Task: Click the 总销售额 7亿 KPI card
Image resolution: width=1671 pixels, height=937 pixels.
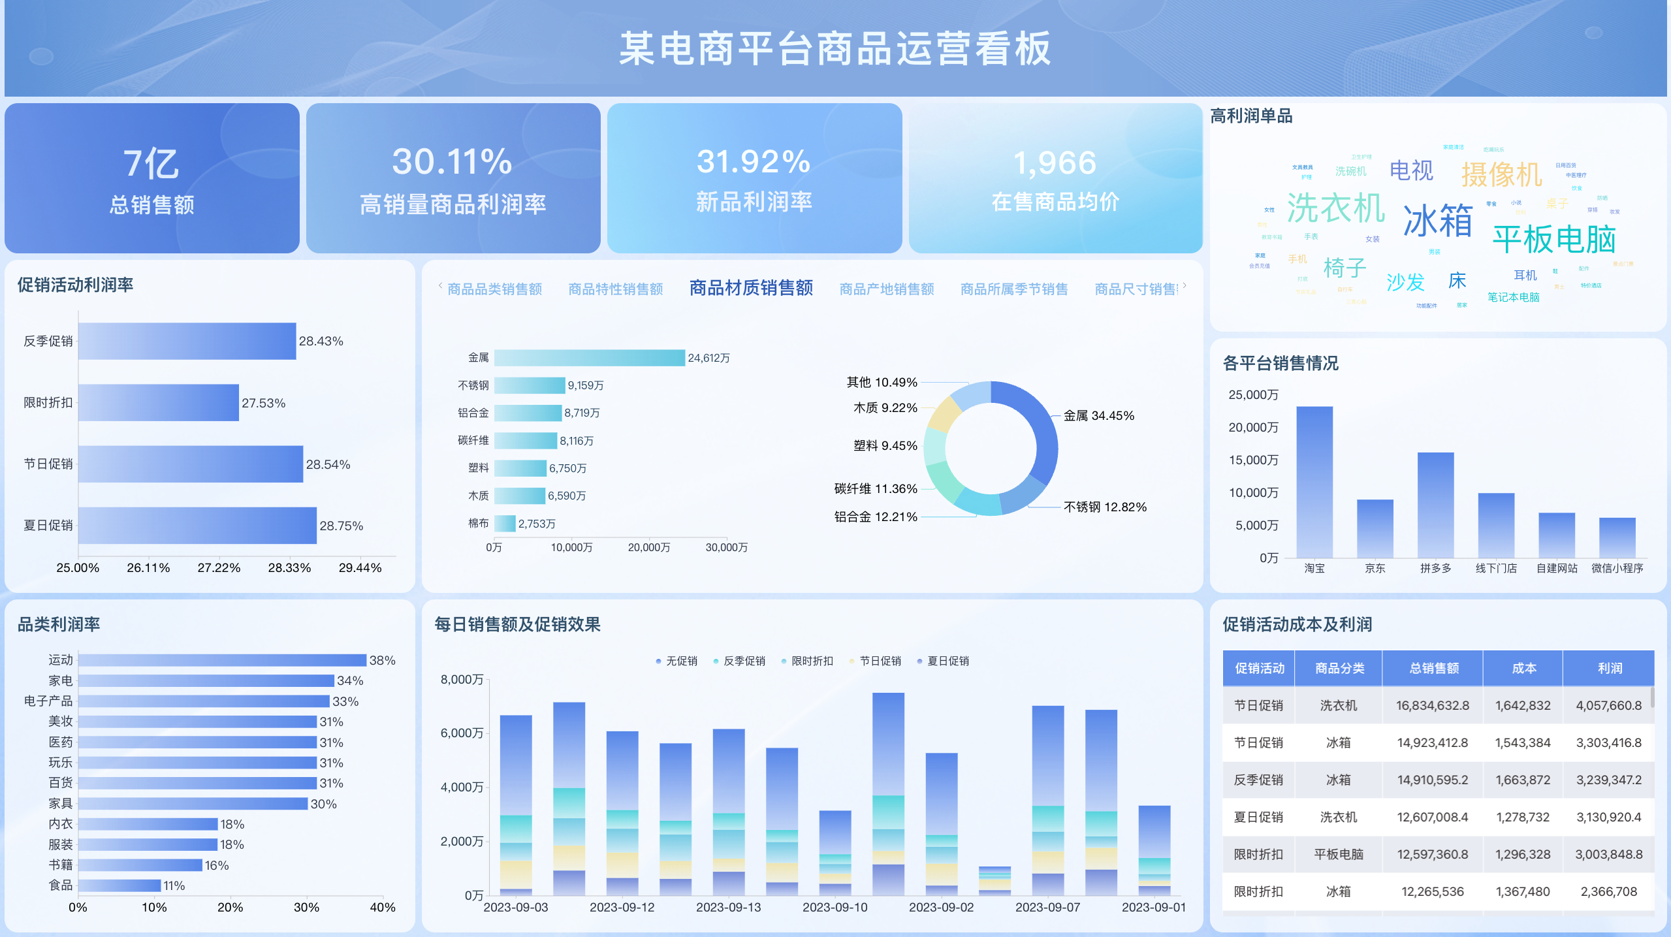Action: [x=151, y=178]
